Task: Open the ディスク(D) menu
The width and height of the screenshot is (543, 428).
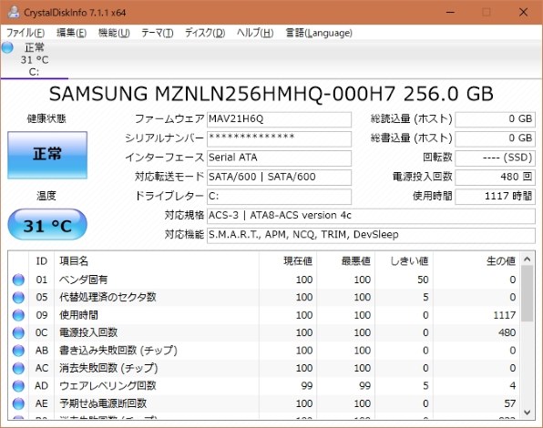Action: (x=205, y=33)
